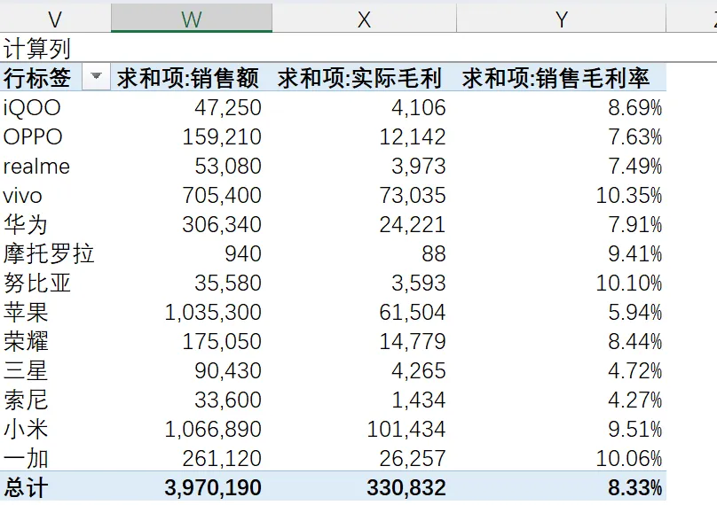Select the iQOO row label
This screenshot has width=717, height=505.
(32, 108)
